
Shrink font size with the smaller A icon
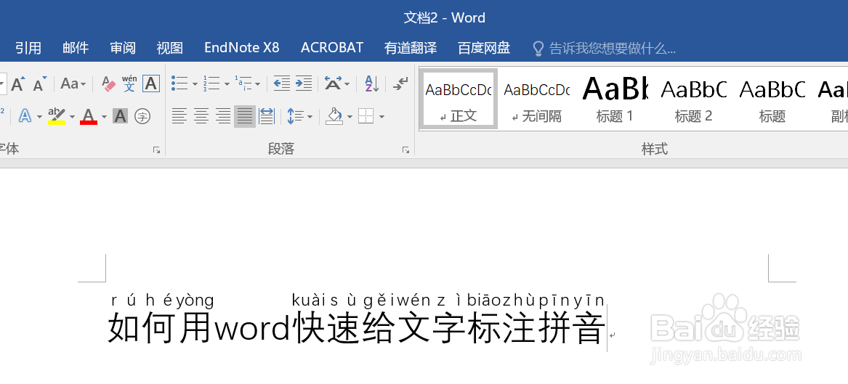point(39,83)
